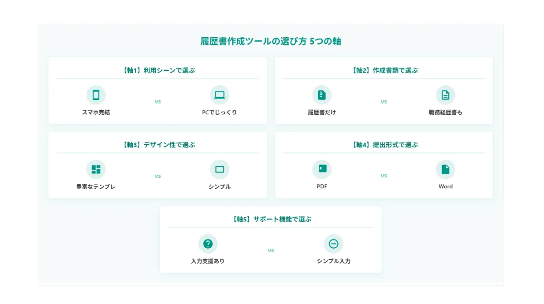This screenshot has height=304, width=544.
Task: Select the minus circle icon for シンプル入力
Action: click(x=334, y=243)
